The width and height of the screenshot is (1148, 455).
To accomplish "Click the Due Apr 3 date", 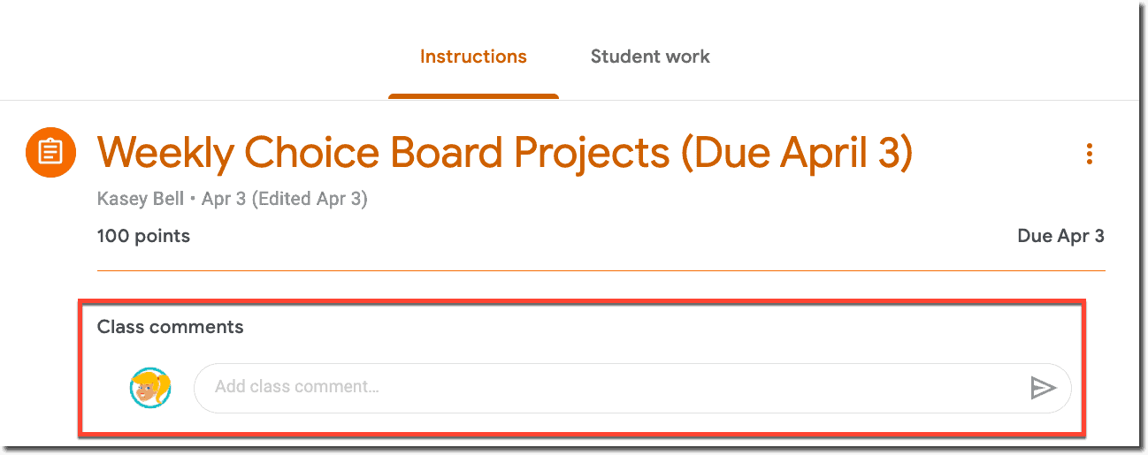I will click(x=1061, y=236).
